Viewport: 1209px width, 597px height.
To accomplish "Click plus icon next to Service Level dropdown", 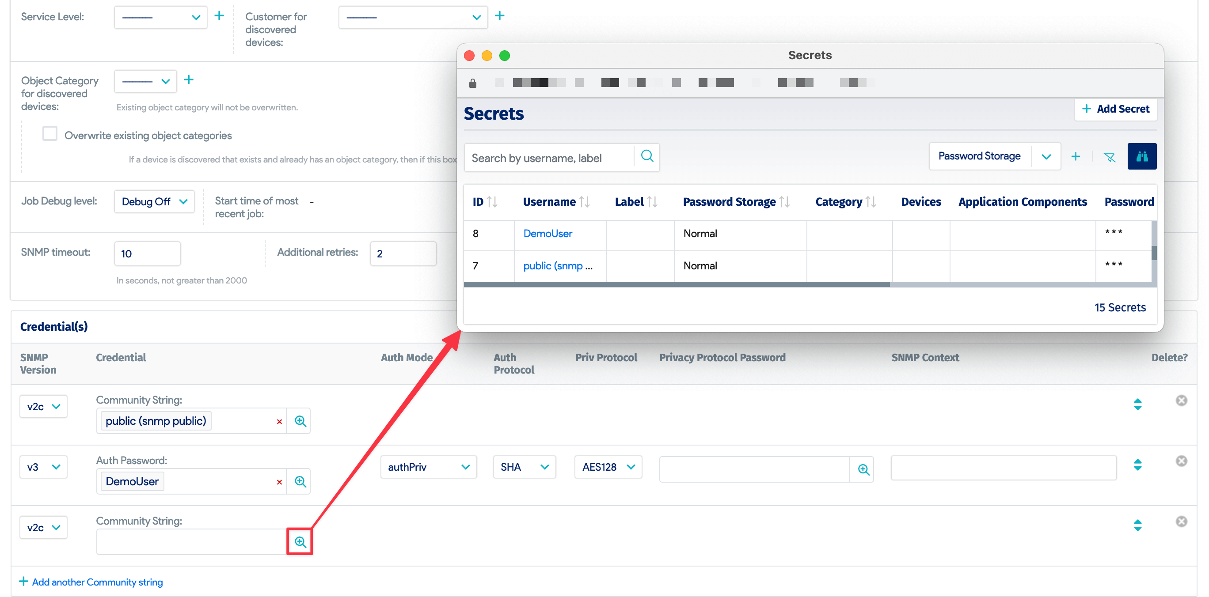I will [x=219, y=16].
